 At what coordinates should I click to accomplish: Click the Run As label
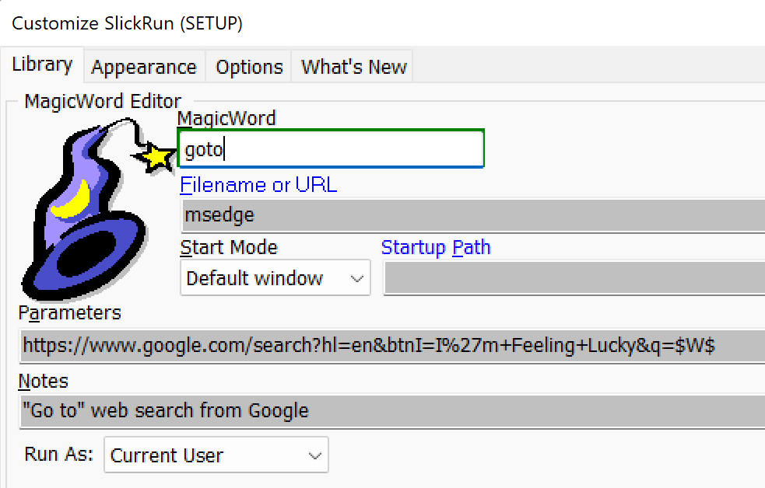[x=59, y=454]
